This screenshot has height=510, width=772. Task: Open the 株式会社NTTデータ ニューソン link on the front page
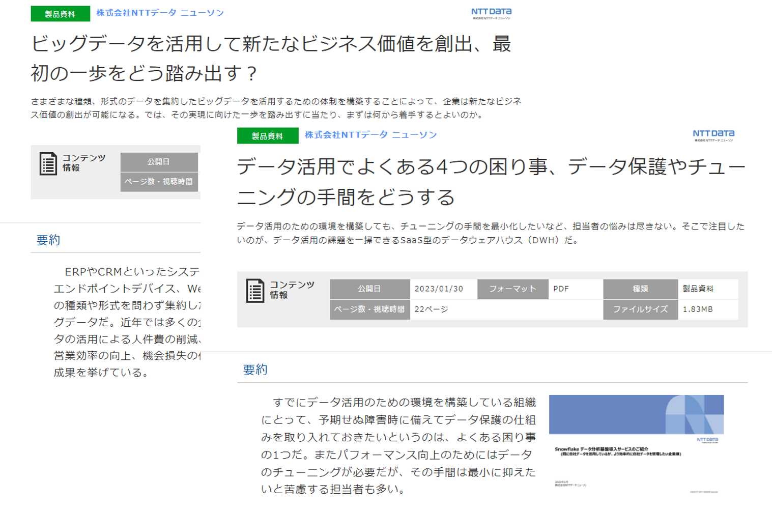(370, 135)
